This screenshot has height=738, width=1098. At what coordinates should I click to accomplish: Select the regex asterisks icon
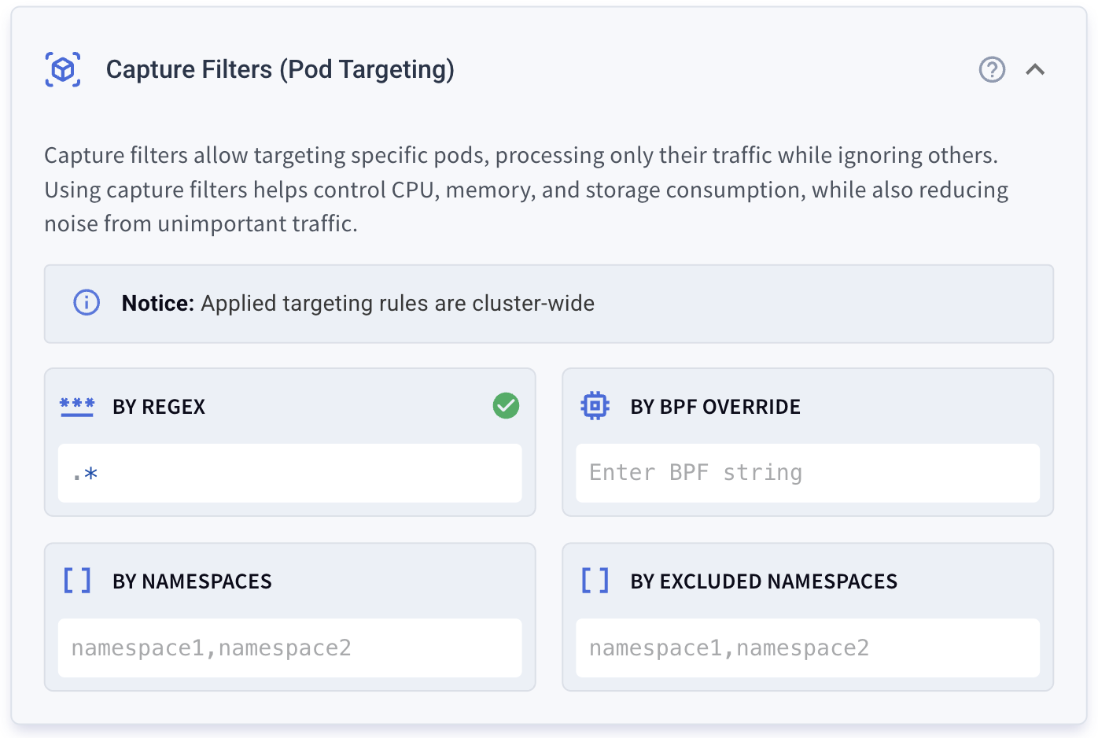pos(77,406)
